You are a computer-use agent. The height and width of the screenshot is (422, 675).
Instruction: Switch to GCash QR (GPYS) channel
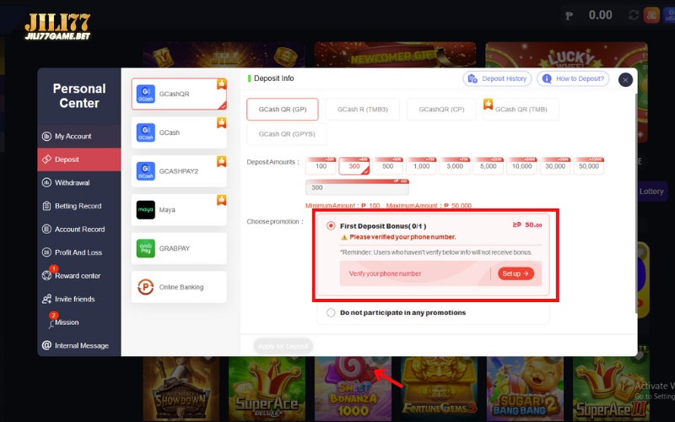click(287, 134)
